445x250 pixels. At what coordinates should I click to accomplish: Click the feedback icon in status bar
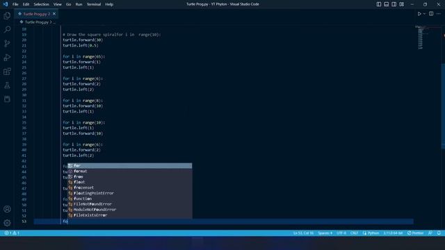pyautogui.click(x=430, y=233)
